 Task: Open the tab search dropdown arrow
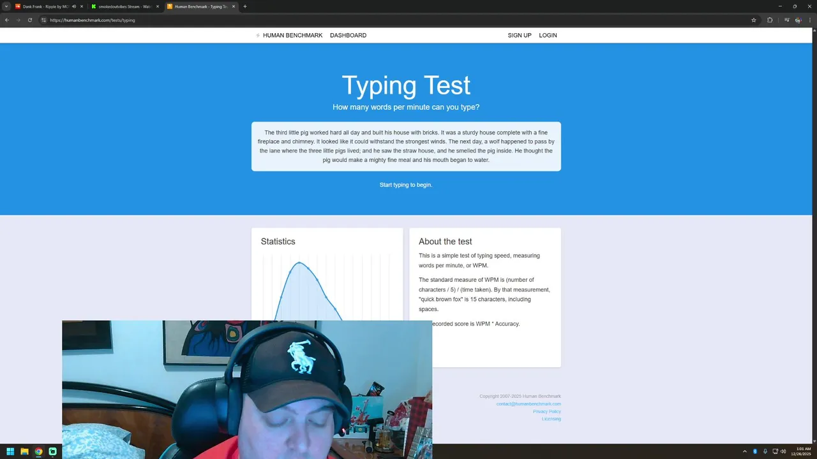pyautogui.click(x=6, y=6)
